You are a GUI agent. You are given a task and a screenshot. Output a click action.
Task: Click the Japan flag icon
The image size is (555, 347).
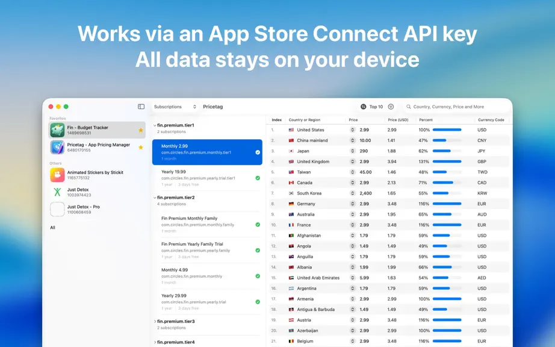click(291, 151)
